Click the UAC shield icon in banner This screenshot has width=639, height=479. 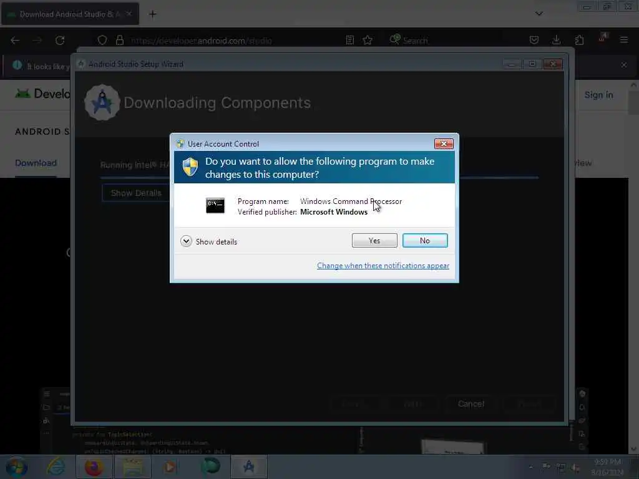click(190, 167)
